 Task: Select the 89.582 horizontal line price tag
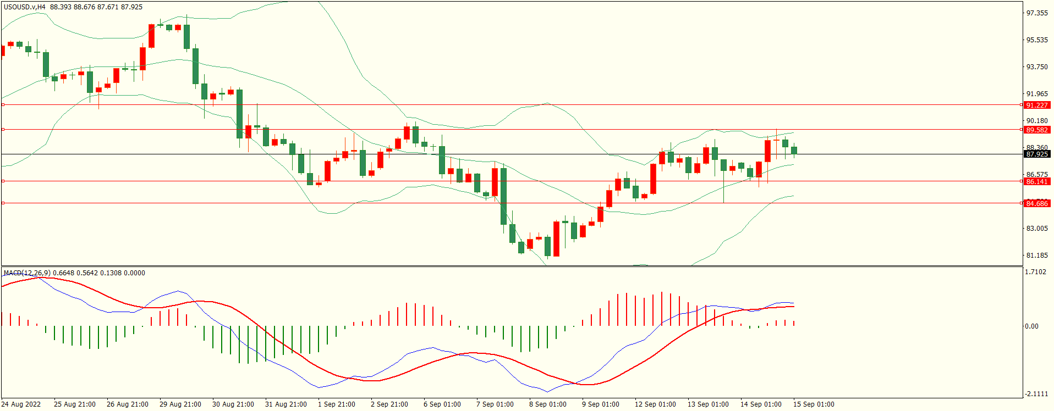coord(1036,130)
